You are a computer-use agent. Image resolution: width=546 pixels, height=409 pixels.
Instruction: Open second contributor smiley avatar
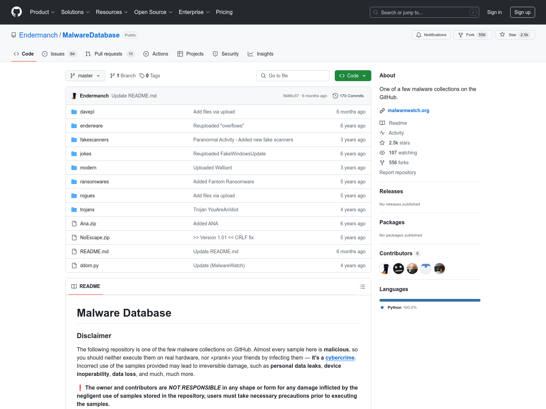tap(399, 269)
